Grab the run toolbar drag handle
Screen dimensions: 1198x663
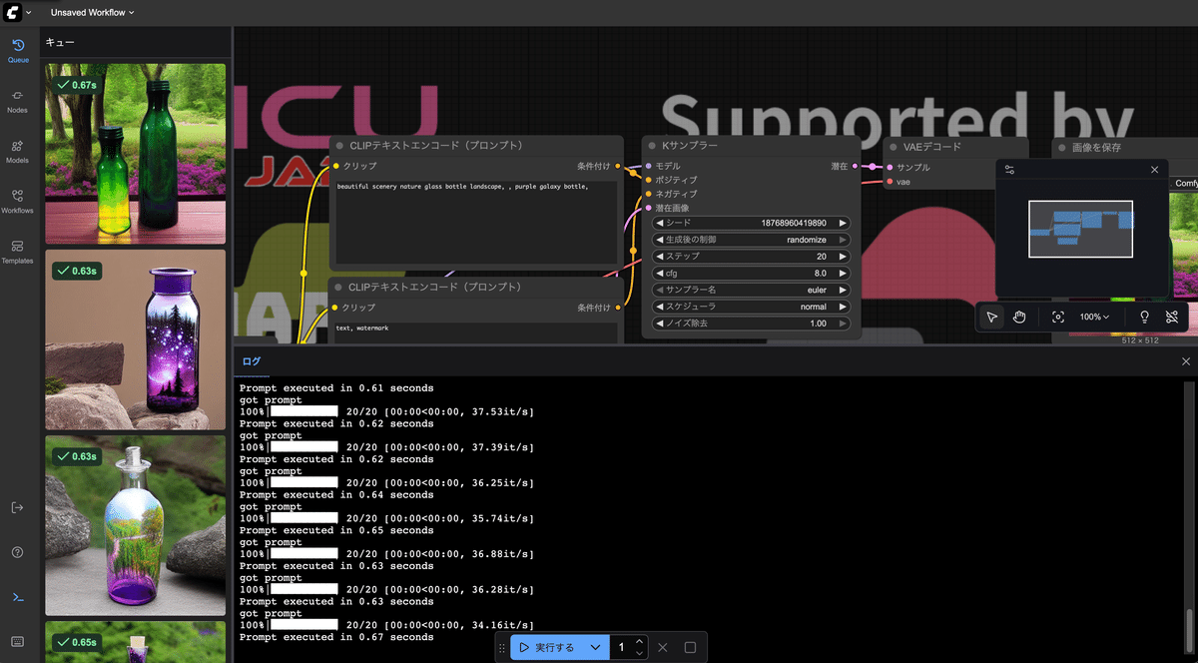point(502,647)
